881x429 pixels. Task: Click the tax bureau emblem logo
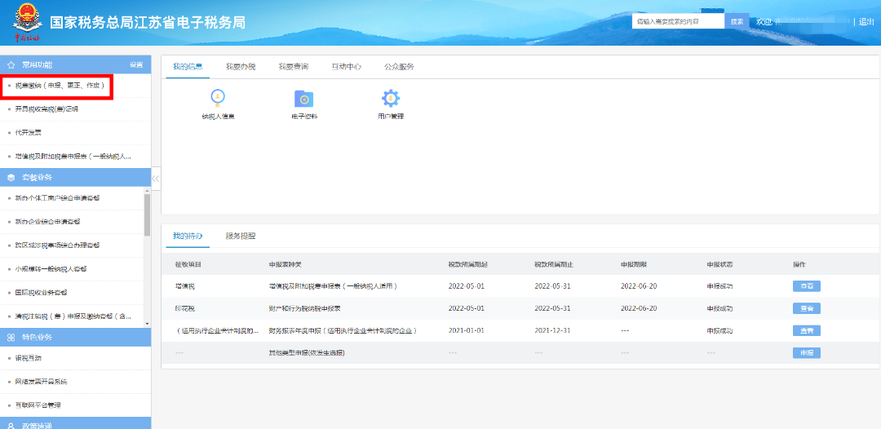click(x=27, y=23)
